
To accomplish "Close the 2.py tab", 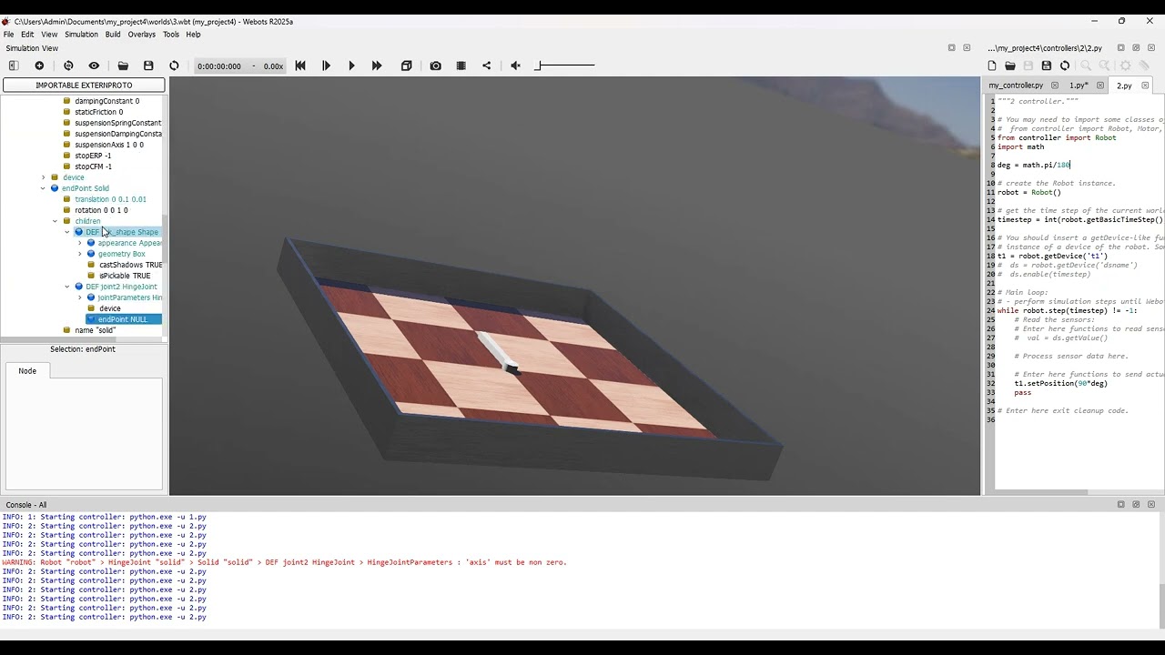I will point(1145,86).
